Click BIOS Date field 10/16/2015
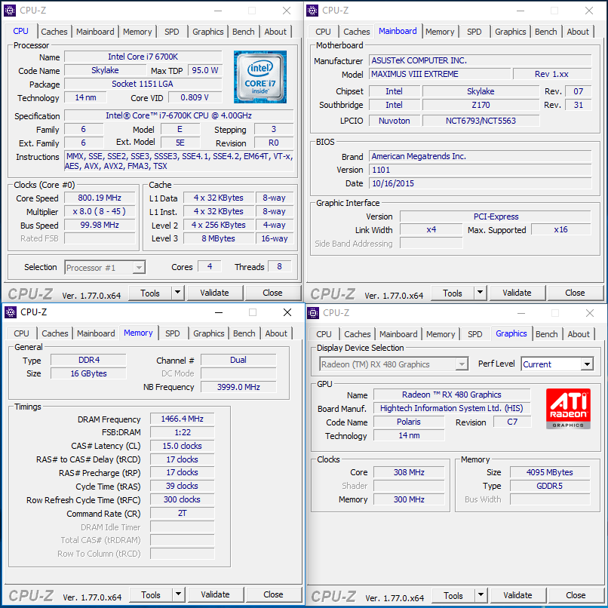The image size is (608, 608). pos(481,183)
